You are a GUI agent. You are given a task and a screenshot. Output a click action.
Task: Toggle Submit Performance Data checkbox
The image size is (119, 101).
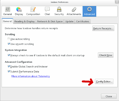click(x=9, y=71)
